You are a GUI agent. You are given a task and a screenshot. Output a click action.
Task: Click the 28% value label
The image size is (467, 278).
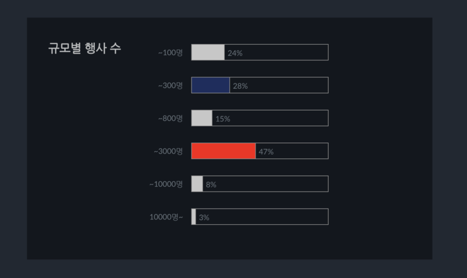(240, 86)
